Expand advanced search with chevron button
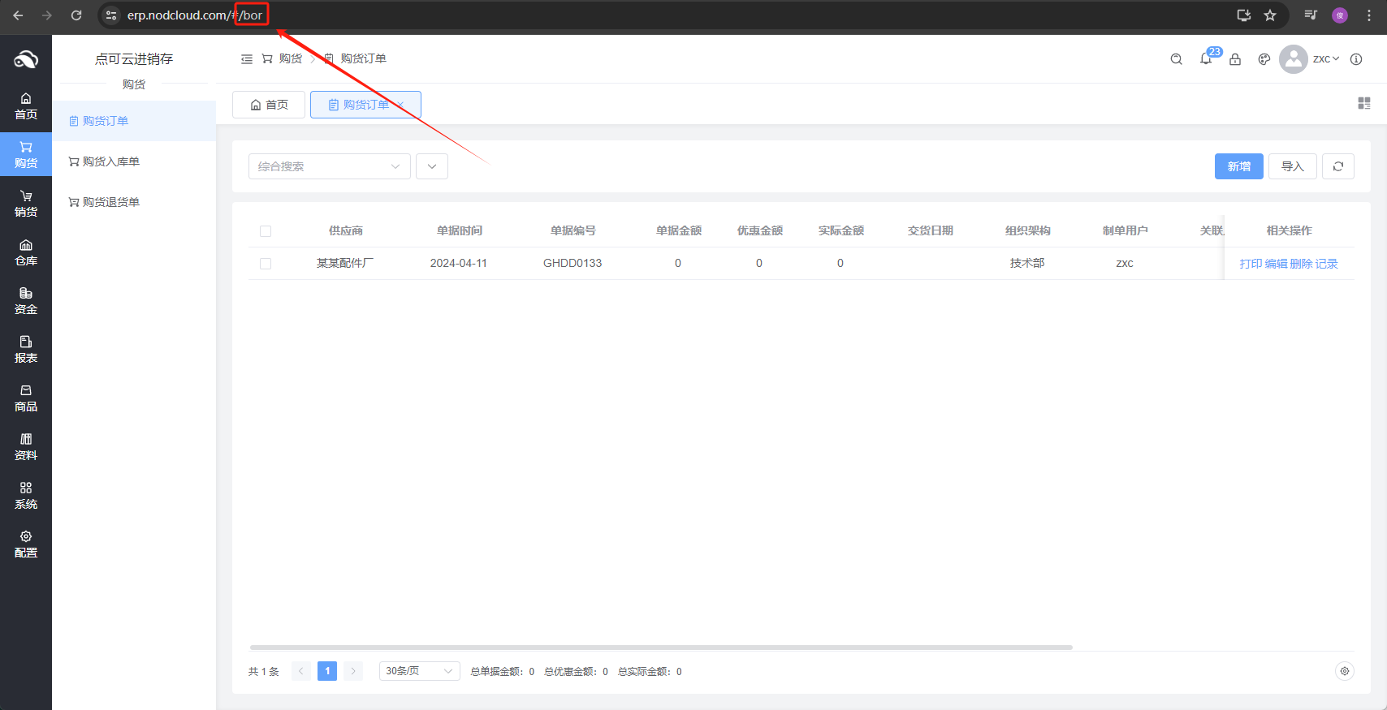 432,166
